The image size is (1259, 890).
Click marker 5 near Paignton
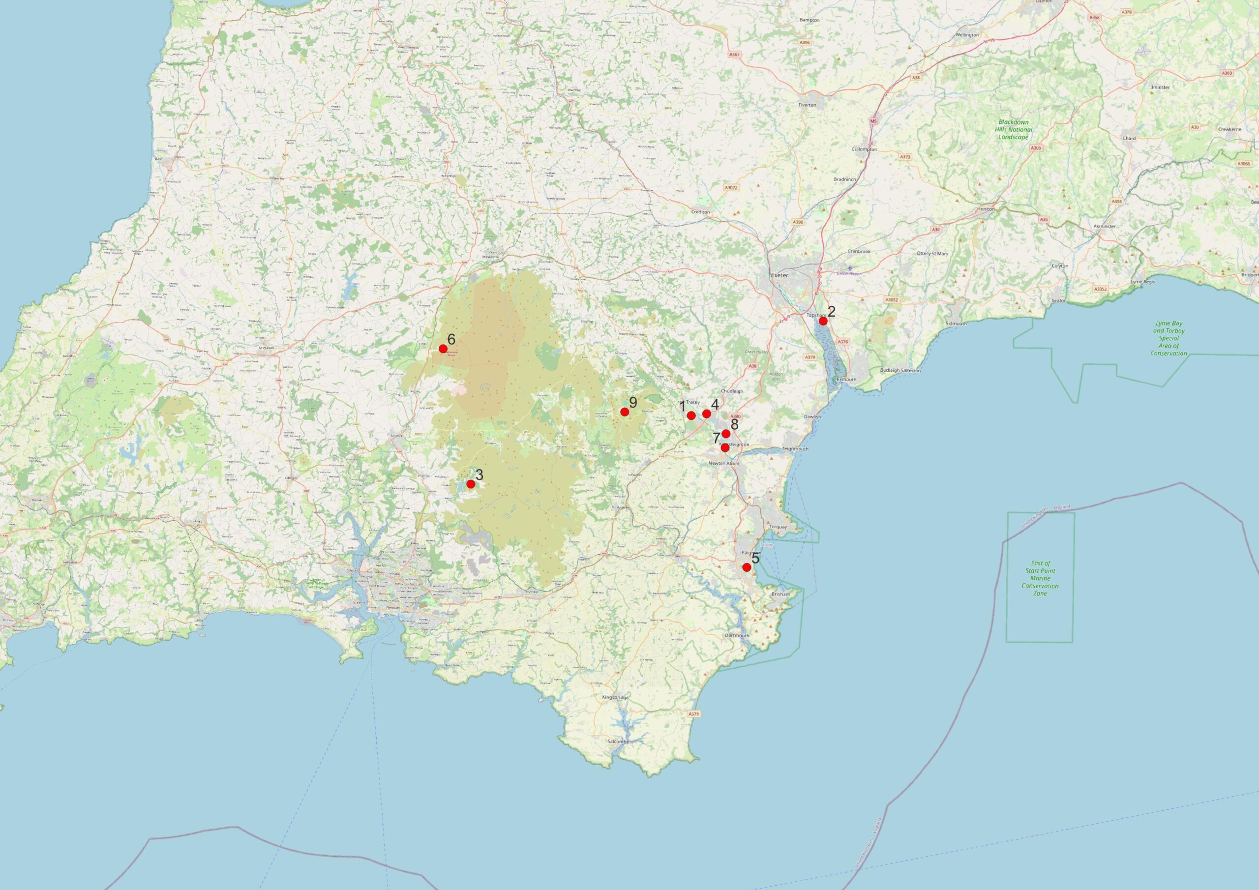[x=746, y=567]
